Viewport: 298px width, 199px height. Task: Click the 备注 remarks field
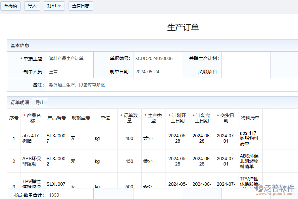166,85
